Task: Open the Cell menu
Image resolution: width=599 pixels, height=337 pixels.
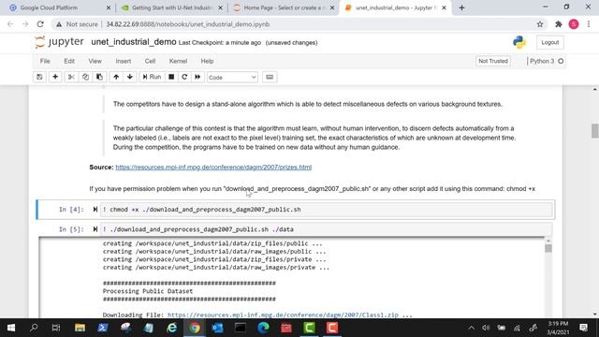Action: [150, 61]
